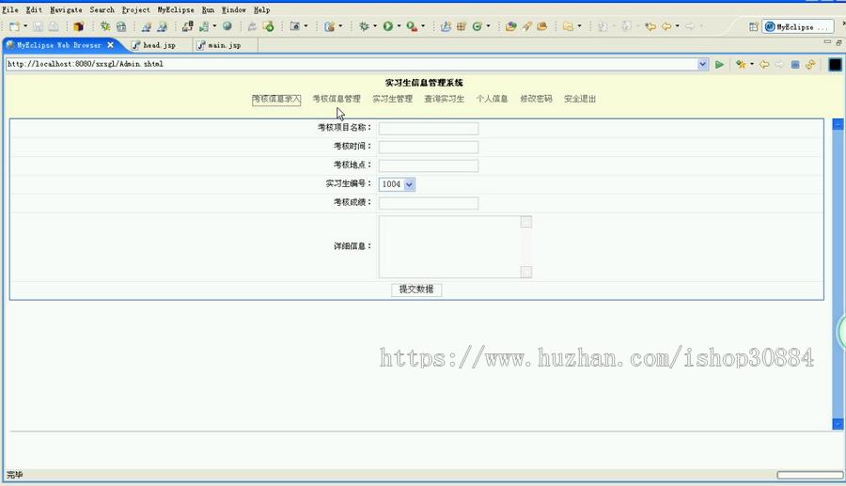Image resolution: width=846 pixels, height=486 pixels.
Task: Click the 安全退出 link
Action: tap(580, 100)
